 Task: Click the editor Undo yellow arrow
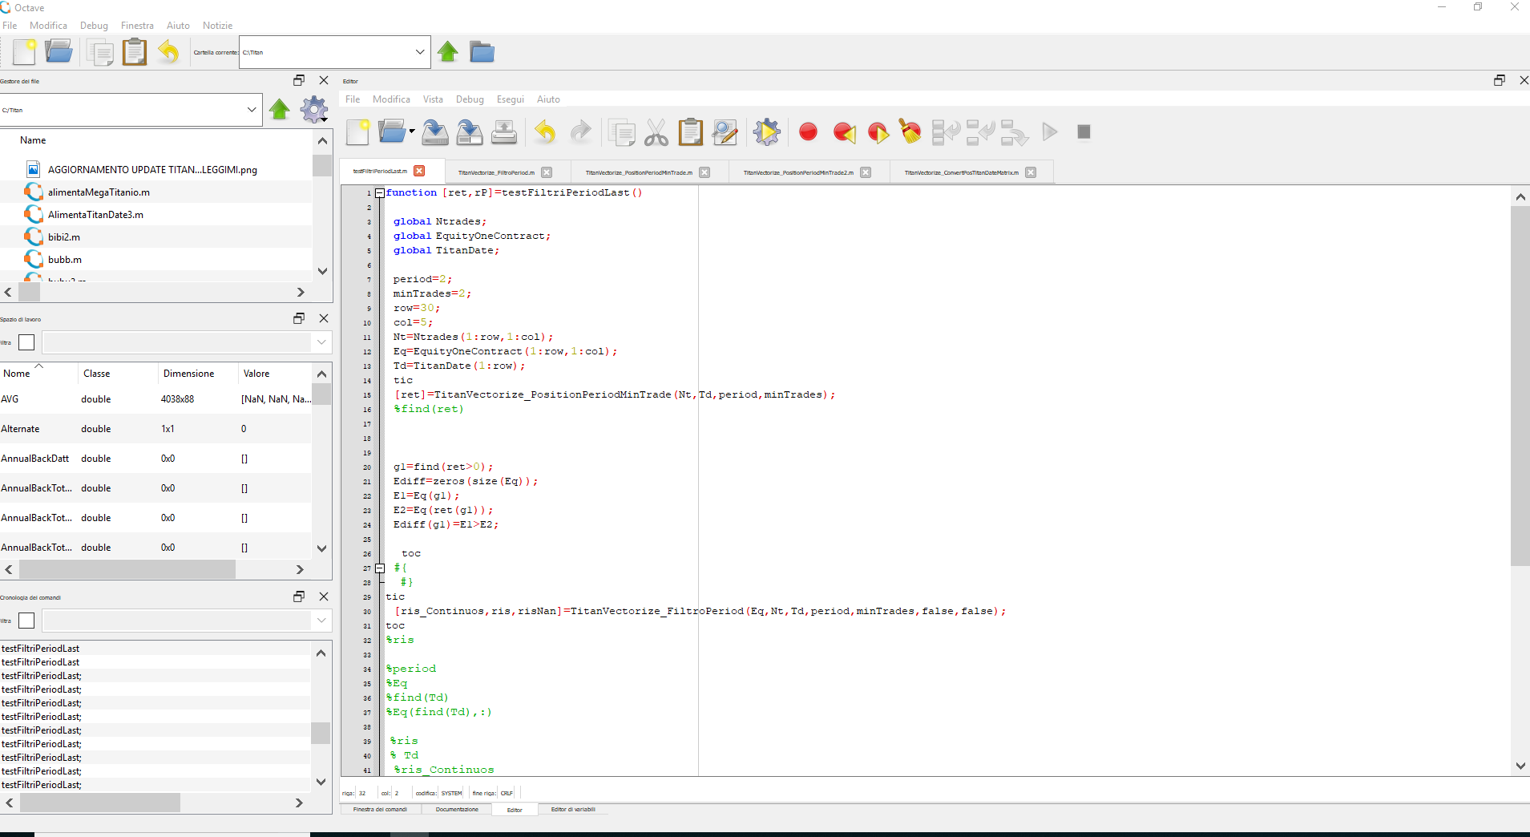[x=545, y=132]
